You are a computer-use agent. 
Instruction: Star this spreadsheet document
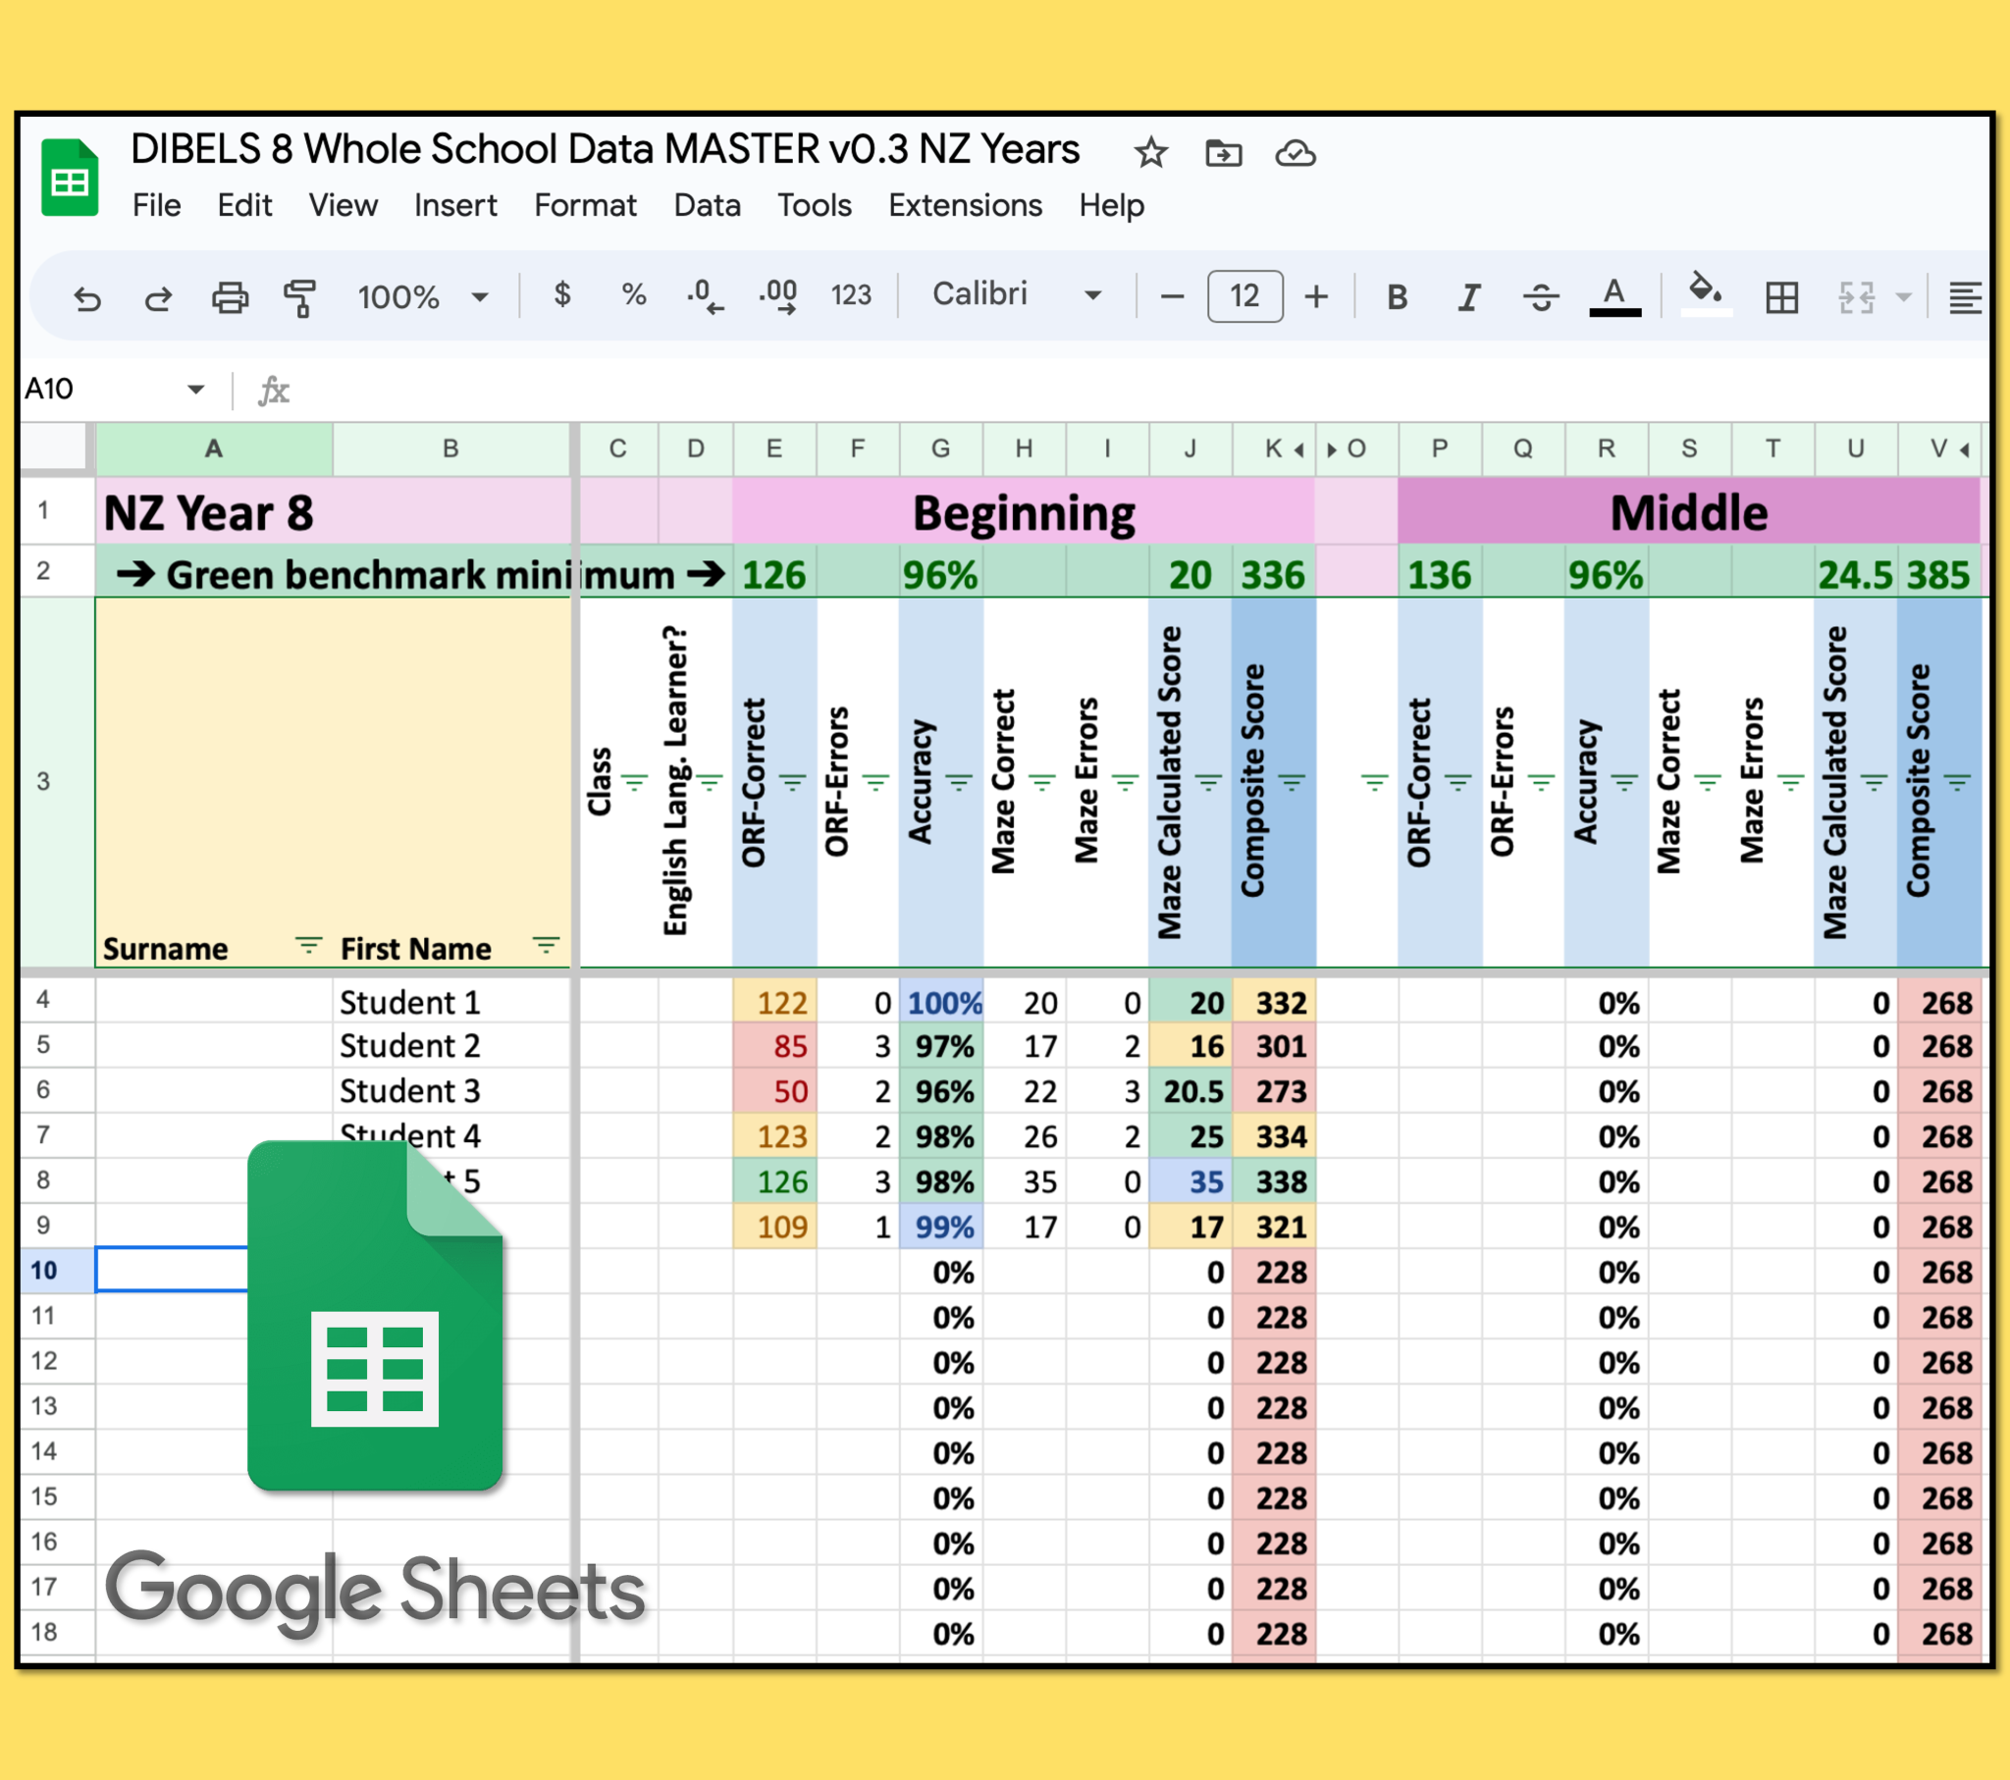click(1149, 153)
